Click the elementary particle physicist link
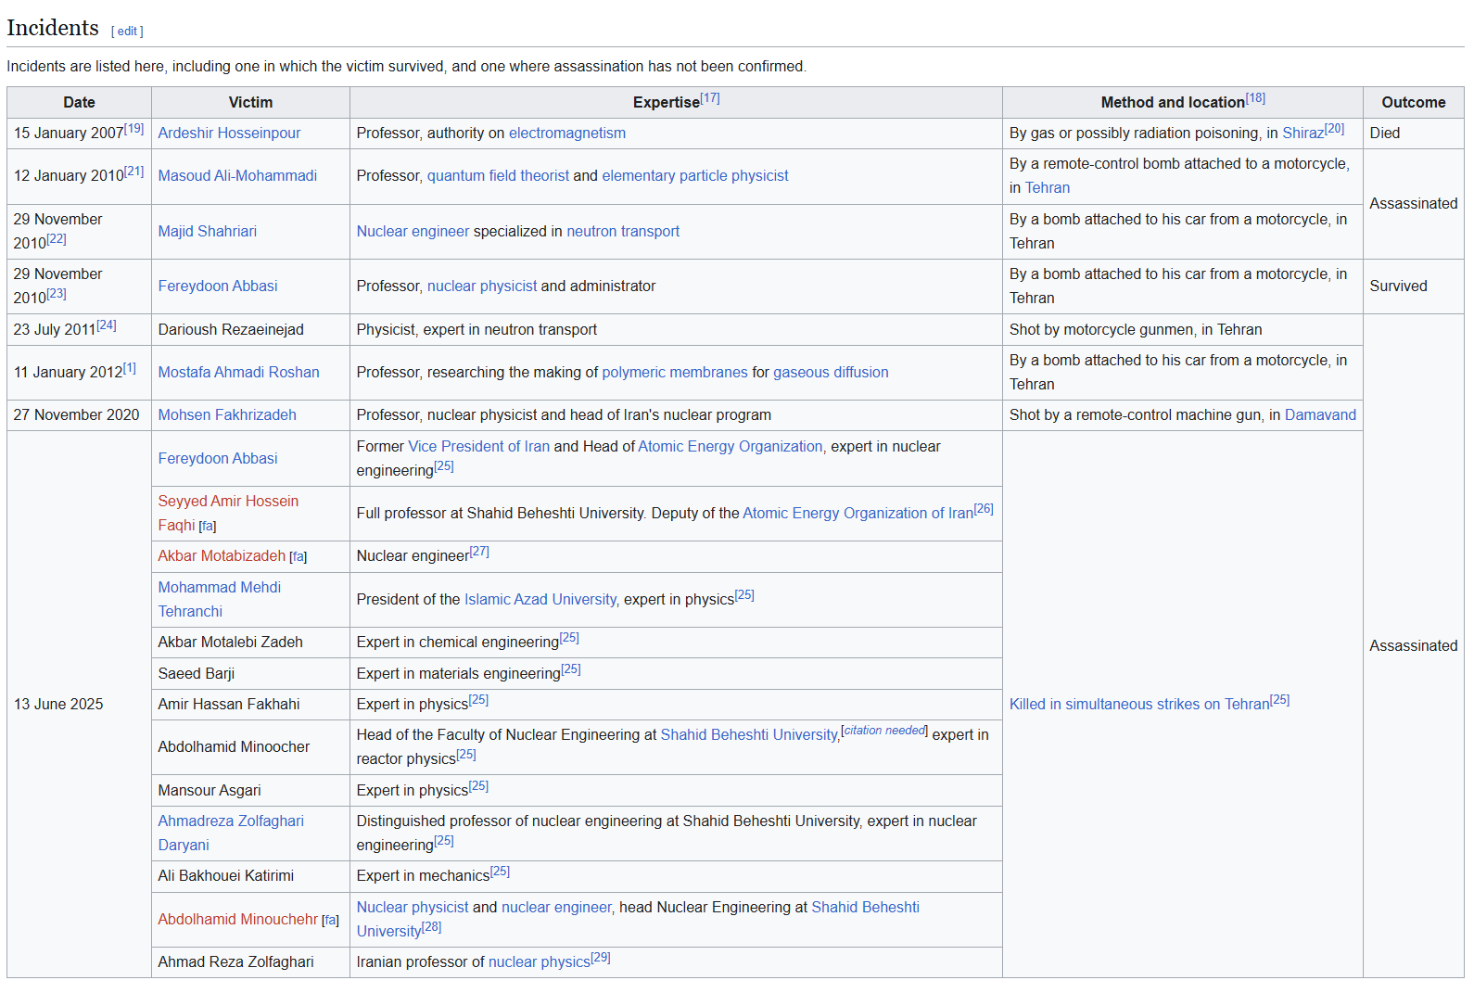 (695, 176)
